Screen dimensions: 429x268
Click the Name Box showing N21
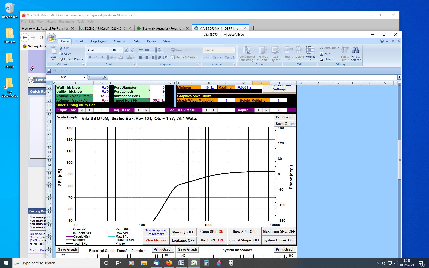pyautogui.click(x=64, y=77)
